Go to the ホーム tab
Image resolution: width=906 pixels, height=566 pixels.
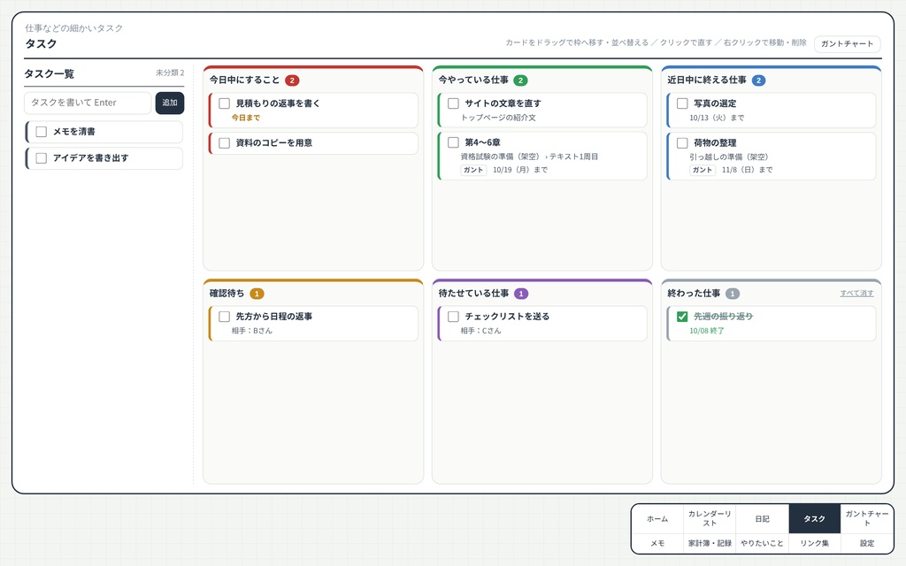click(x=657, y=518)
